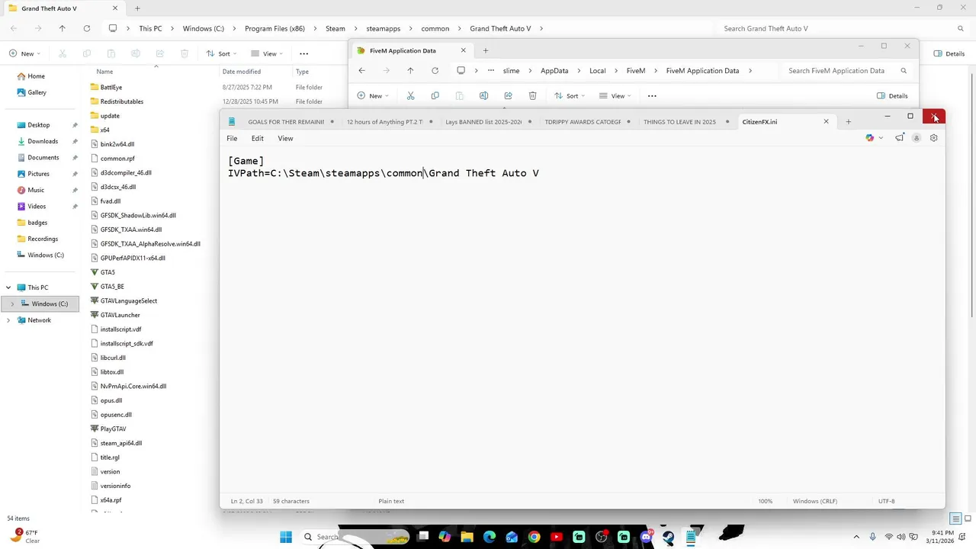Switch to the TDRIPPY AWARDS tab
This screenshot has height=549, width=976.
coord(583,121)
